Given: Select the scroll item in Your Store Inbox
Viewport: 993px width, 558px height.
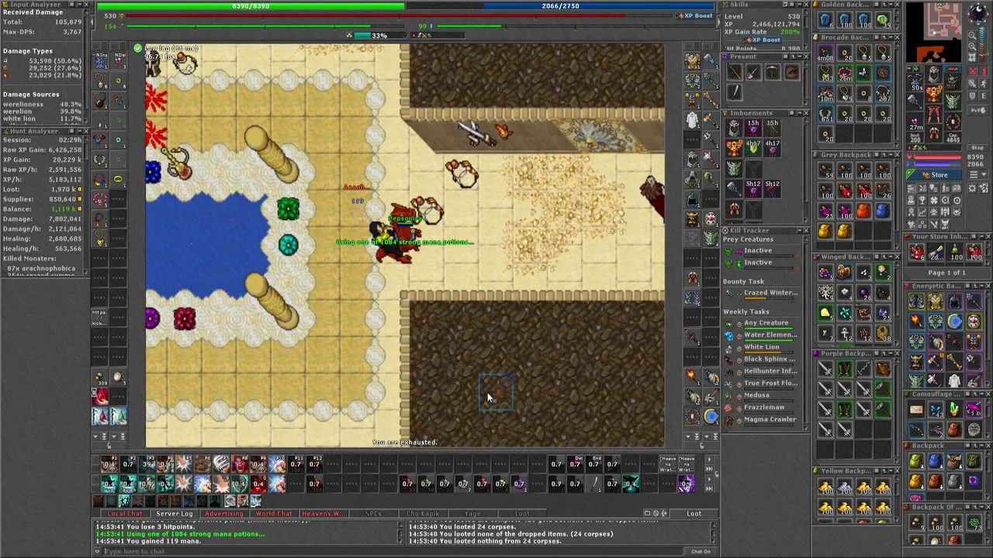Looking at the screenshot, I should pos(936,253).
